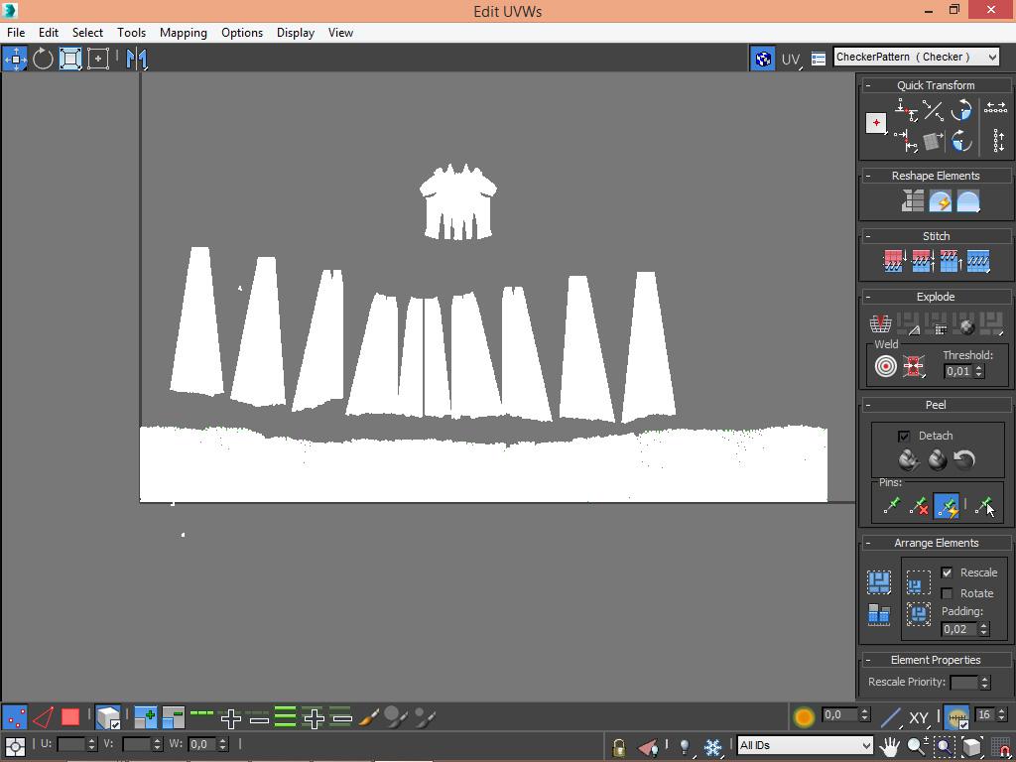Click the Mirror Horizontal tool

[x=137, y=59]
